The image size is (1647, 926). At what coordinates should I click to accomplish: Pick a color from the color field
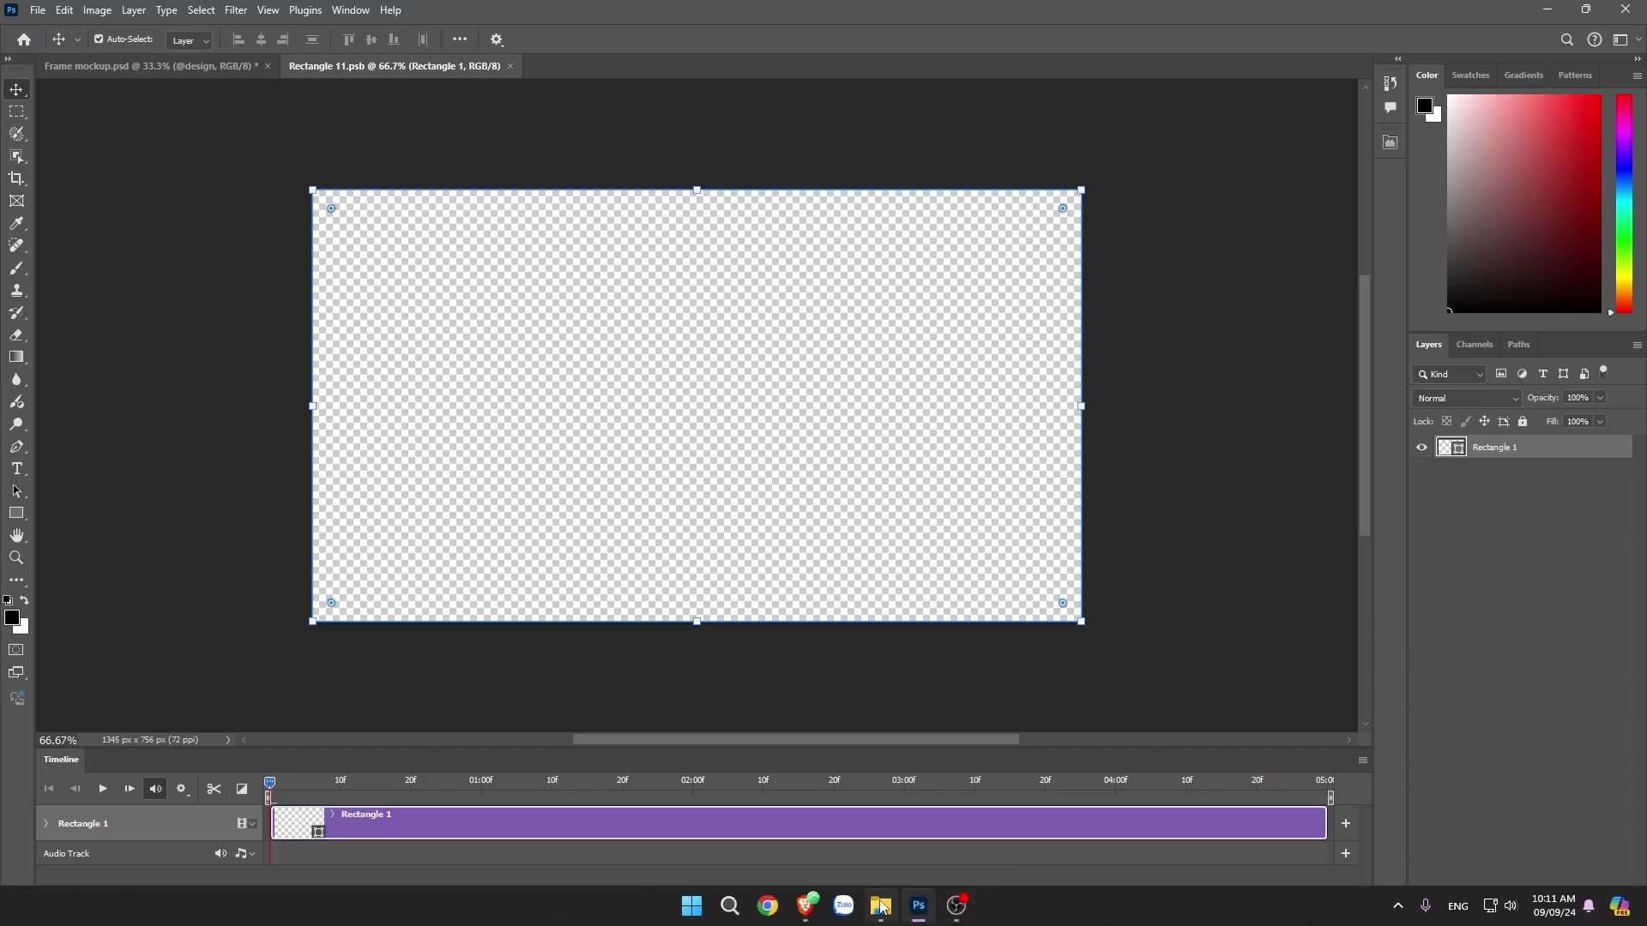[1525, 203]
